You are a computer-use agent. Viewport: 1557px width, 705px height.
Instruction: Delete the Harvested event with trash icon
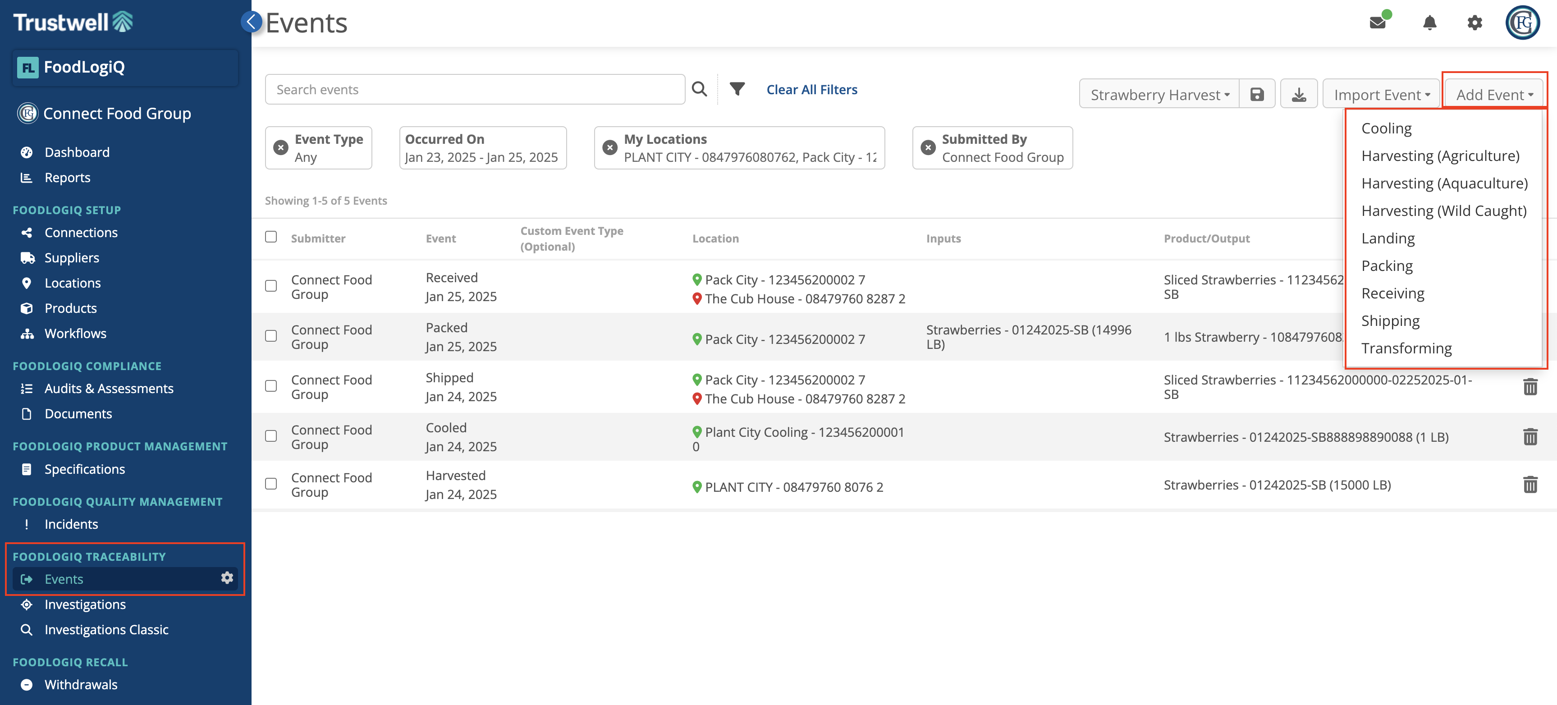(x=1530, y=484)
